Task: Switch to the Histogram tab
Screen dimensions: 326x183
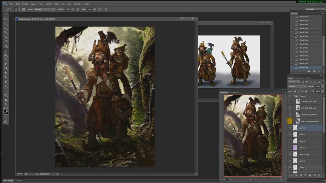Action: (234, 92)
